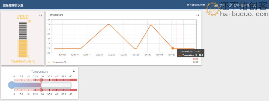Toggle the Temperature, °C legend series
Image resolution: width=269 pixels, height=101 pixels.
pos(57,62)
